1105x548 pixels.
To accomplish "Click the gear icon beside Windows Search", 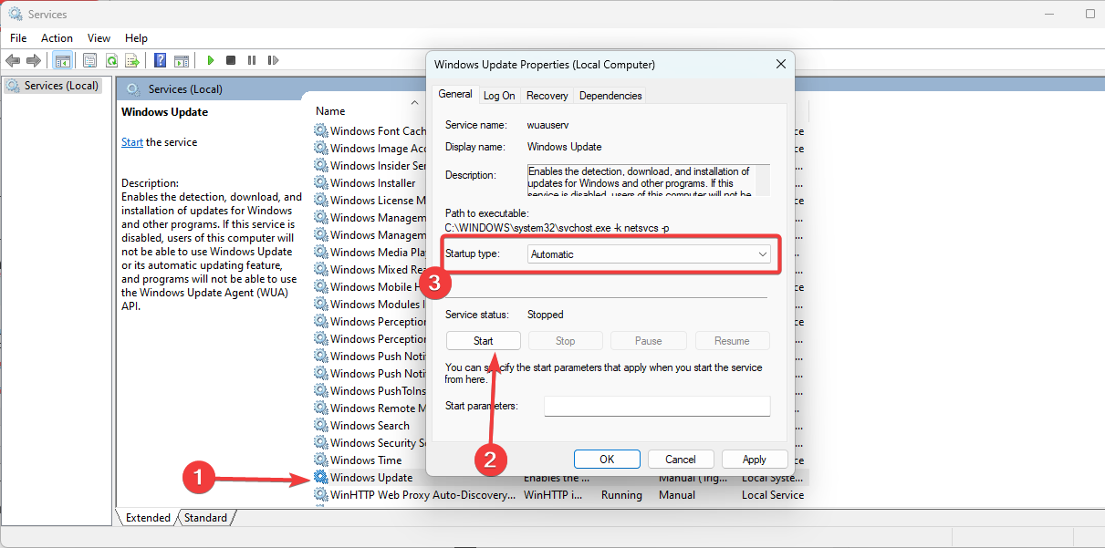I will (321, 425).
